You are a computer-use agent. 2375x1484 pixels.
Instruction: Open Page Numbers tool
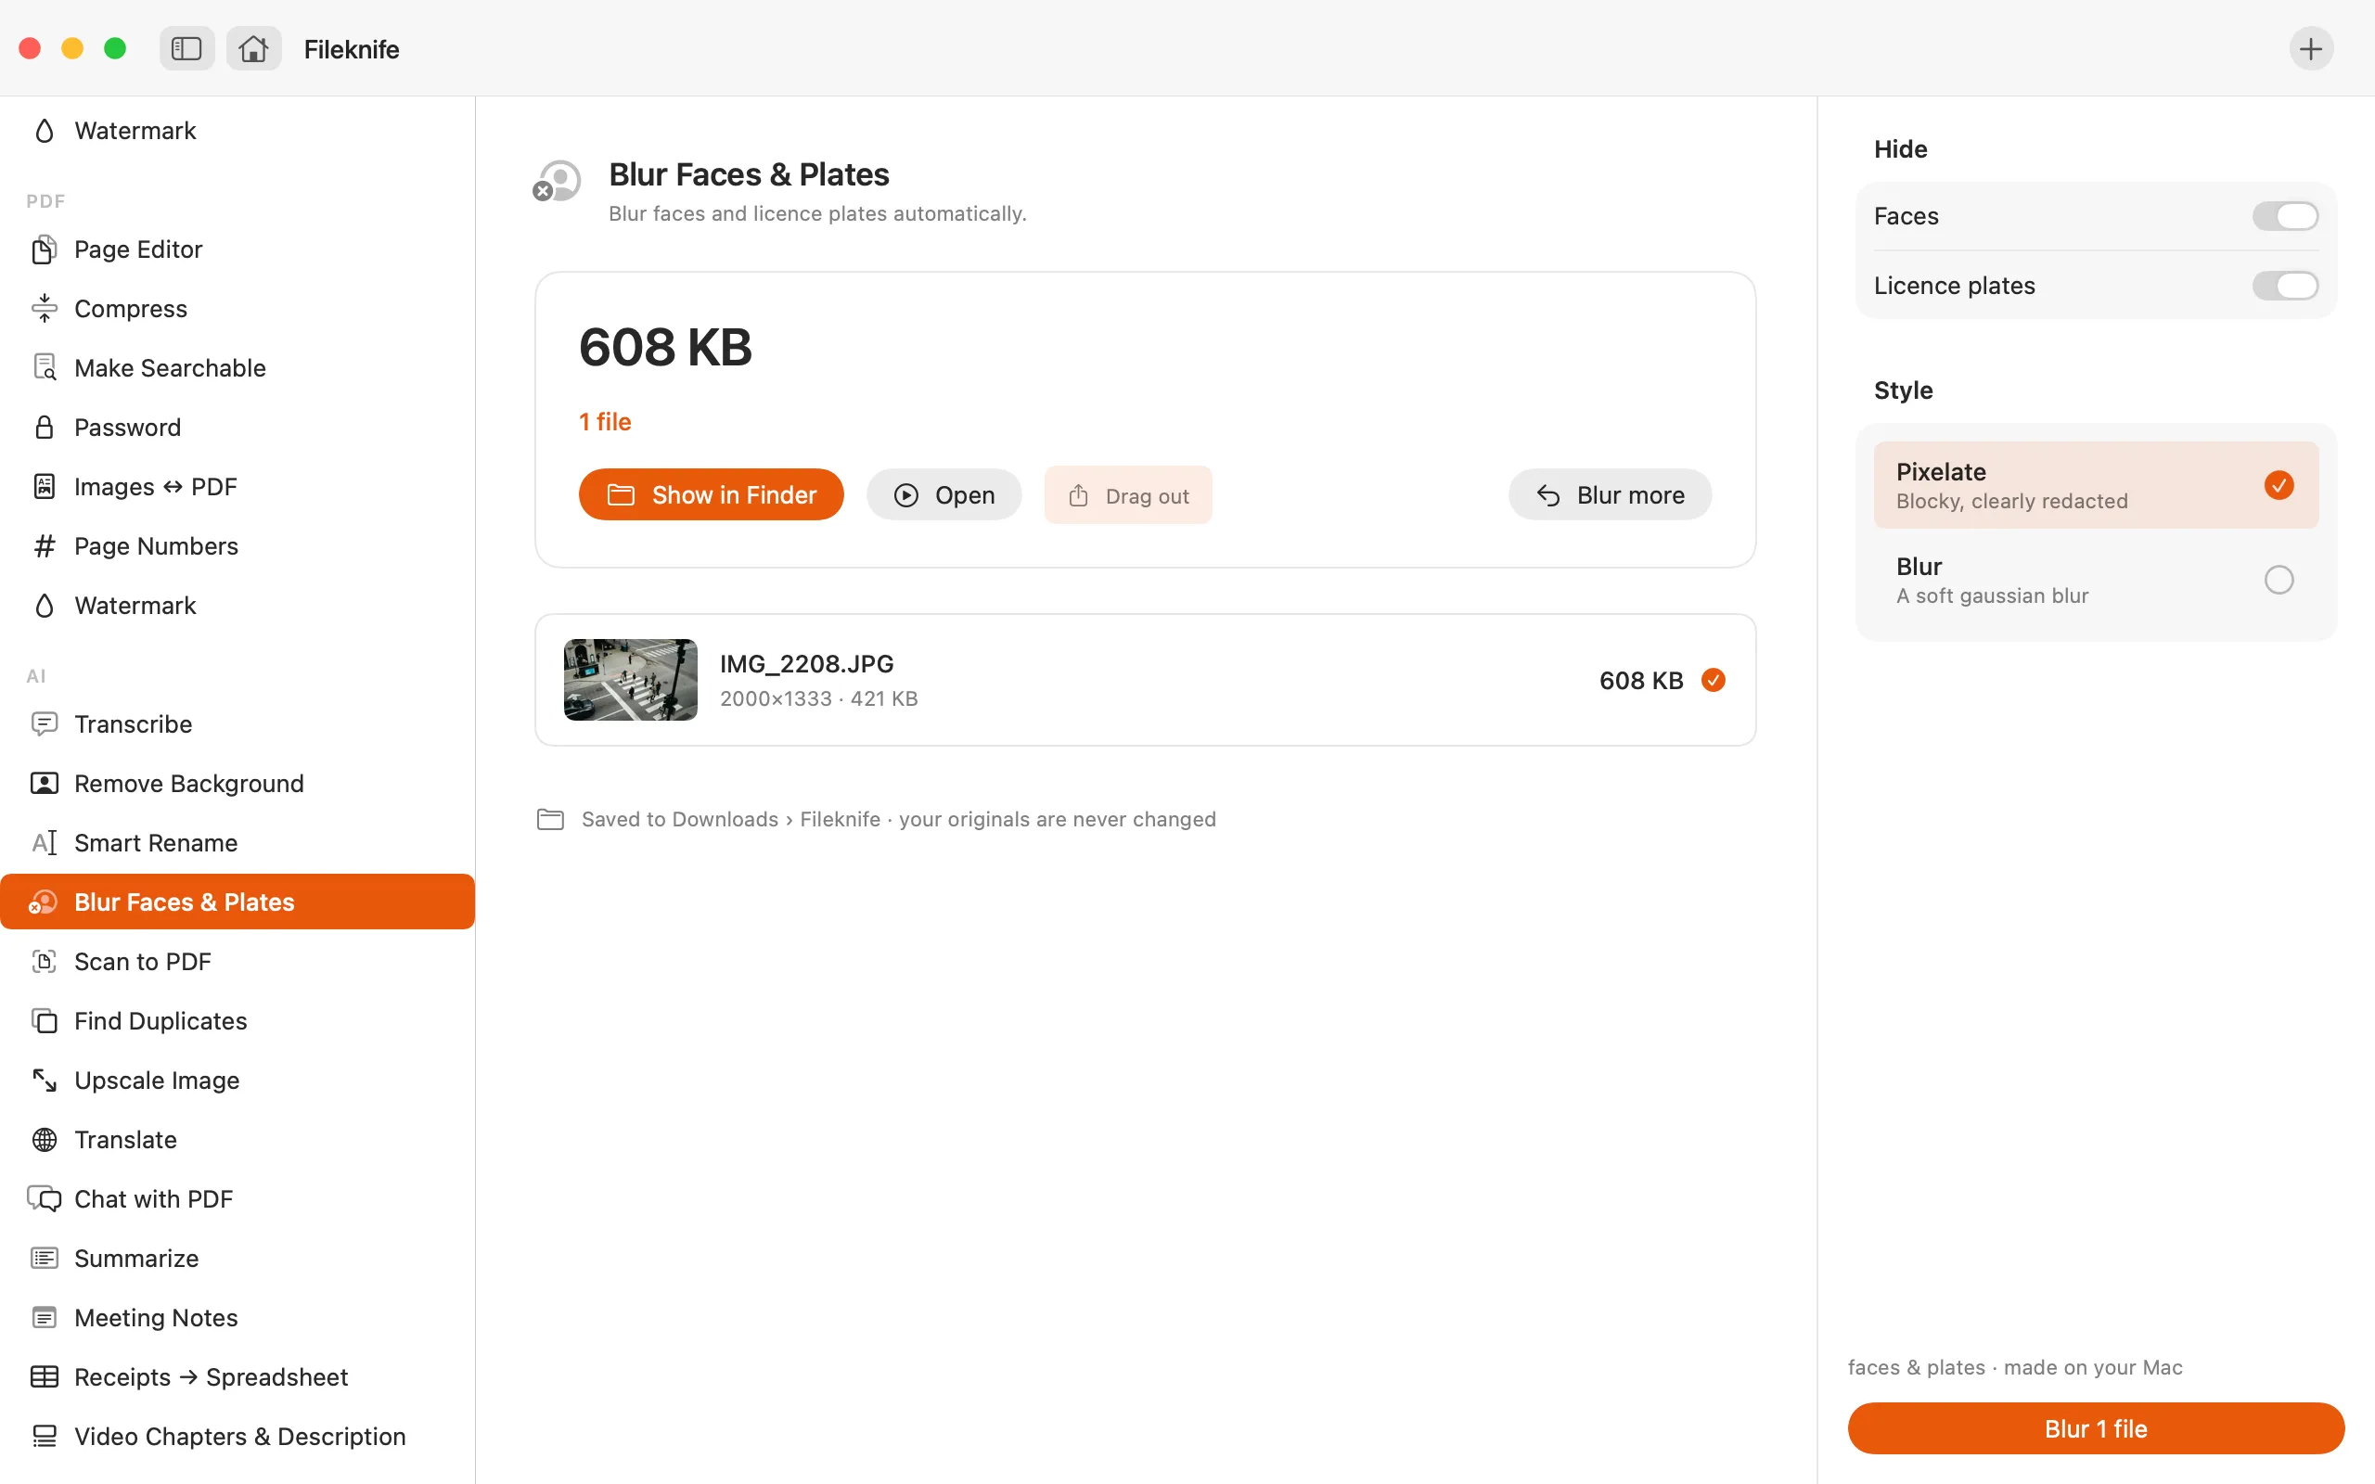(x=237, y=545)
